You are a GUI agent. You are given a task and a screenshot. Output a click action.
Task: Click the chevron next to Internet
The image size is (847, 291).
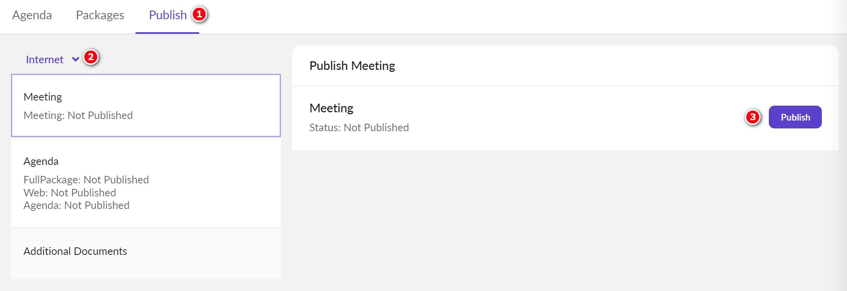tap(76, 60)
